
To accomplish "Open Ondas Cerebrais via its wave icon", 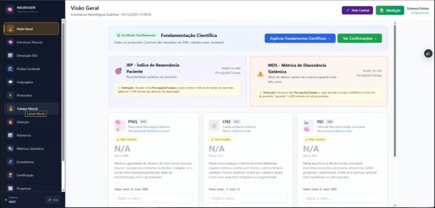I will pyautogui.click(x=10, y=69).
